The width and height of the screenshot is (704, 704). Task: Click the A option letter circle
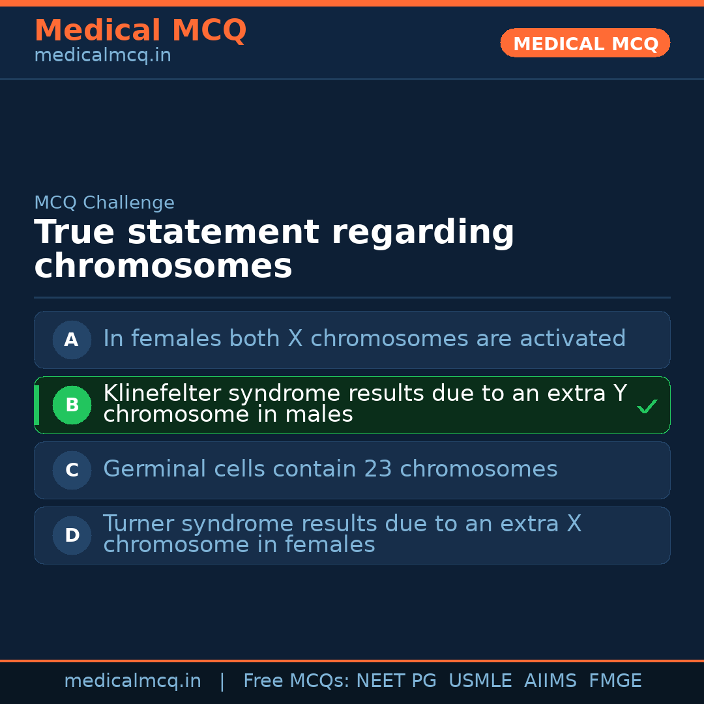pos(72,340)
